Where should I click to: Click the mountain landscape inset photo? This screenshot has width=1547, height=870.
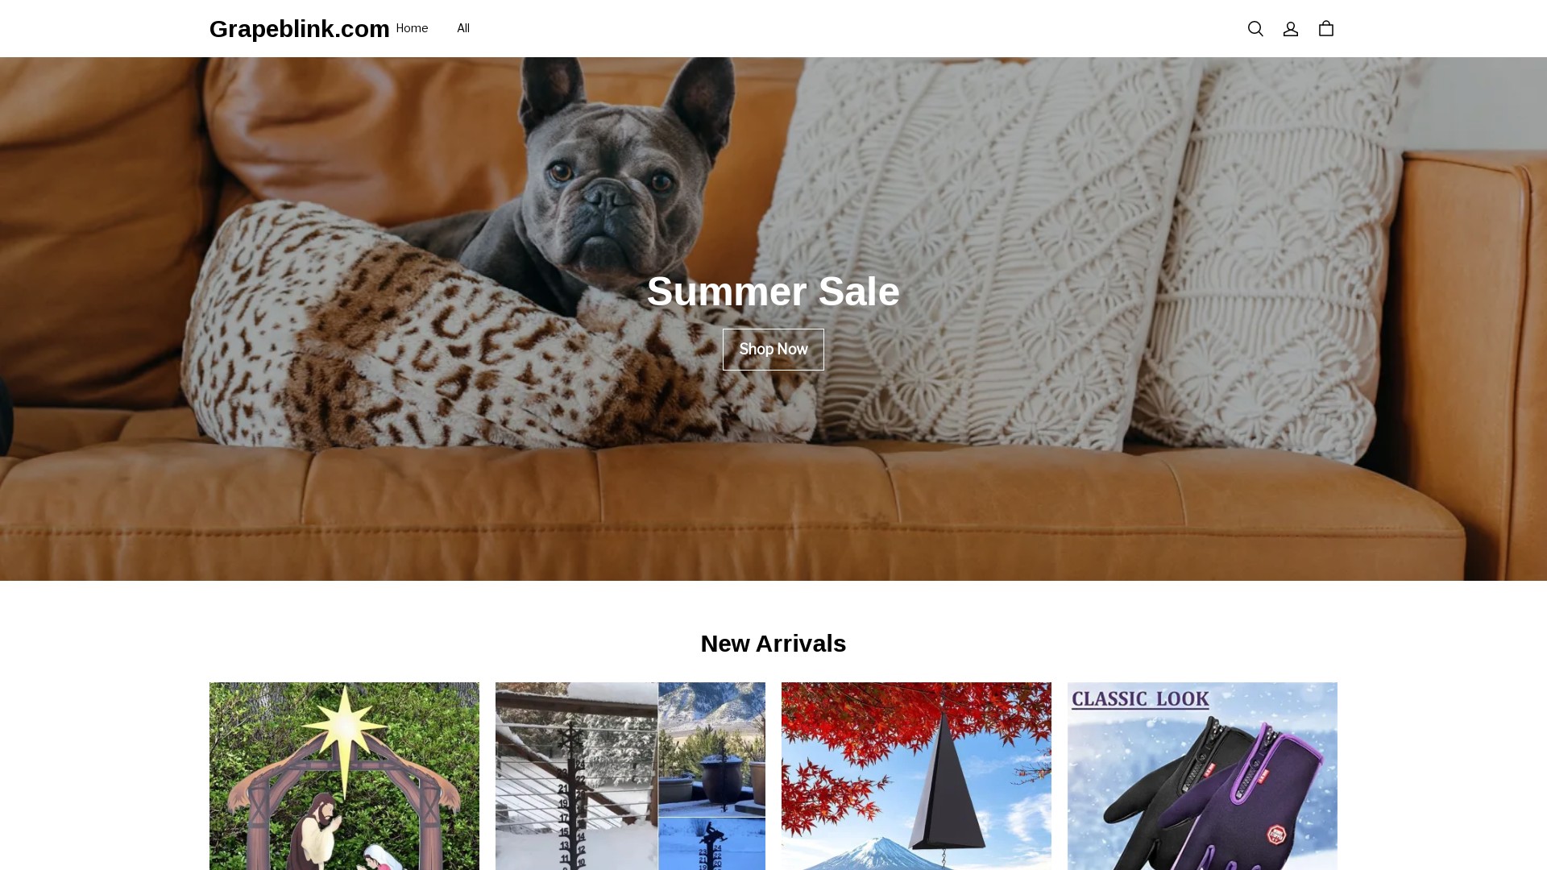pyautogui.click(x=712, y=749)
